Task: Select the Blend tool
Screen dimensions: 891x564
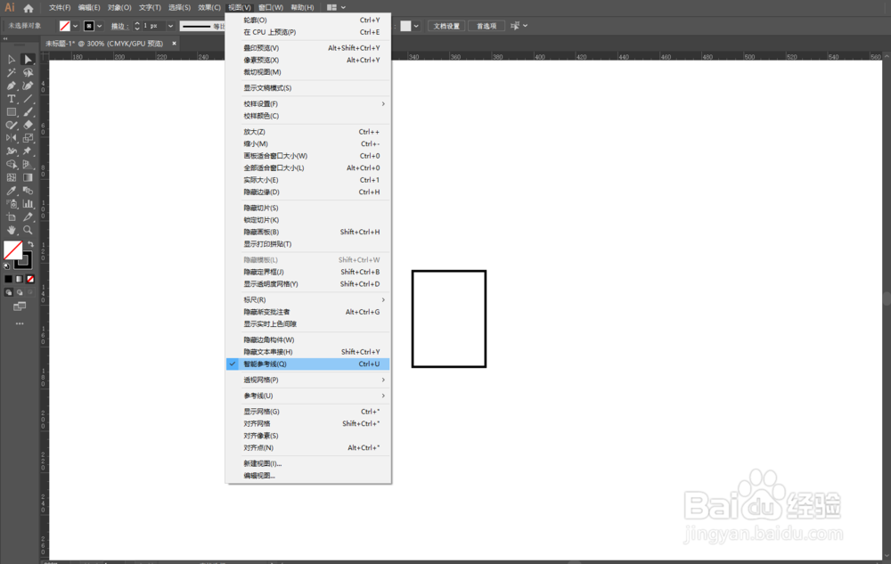Action: [28, 191]
